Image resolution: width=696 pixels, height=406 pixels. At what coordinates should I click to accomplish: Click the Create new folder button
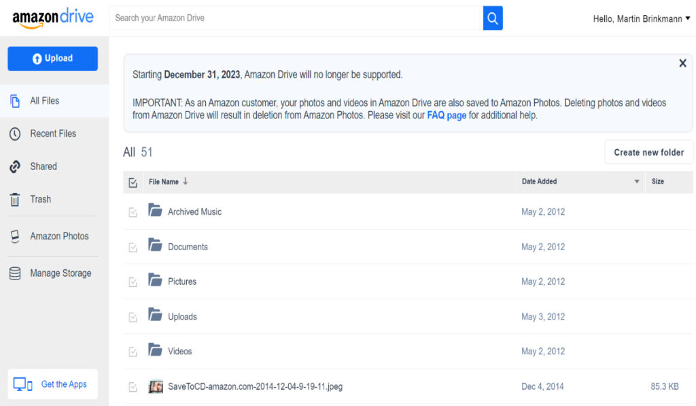(648, 152)
